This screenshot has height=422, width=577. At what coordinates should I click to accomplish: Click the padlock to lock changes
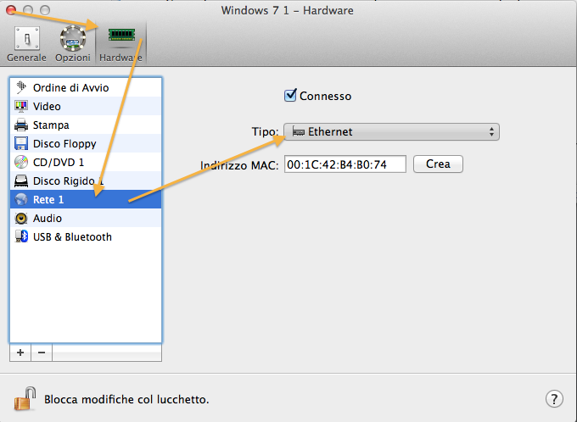[25, 398]
